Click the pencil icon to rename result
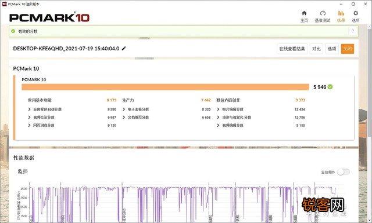372x223 pixels. [x=124, y=49]
